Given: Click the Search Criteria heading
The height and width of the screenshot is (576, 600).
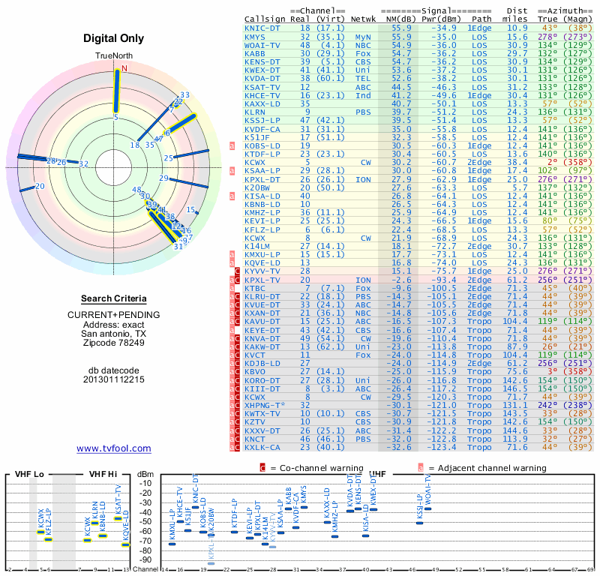Looking at the screenshot, I should [114, 298].
